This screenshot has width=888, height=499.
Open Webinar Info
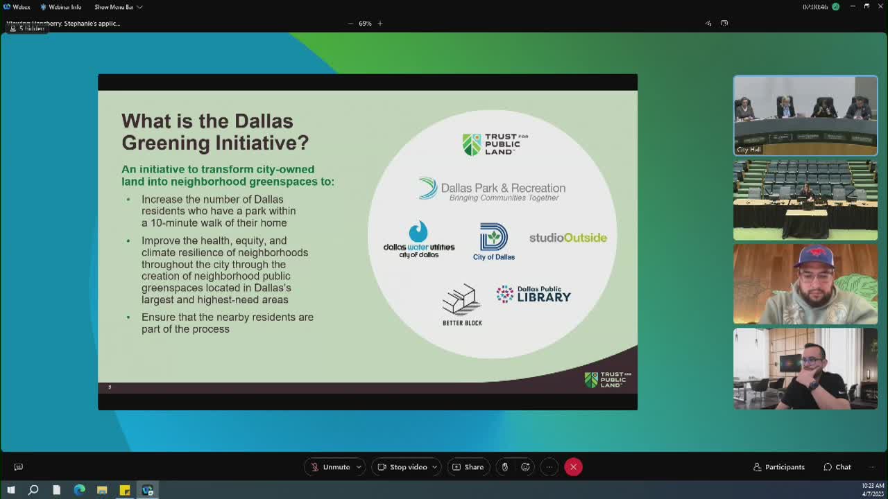(61, 7)
